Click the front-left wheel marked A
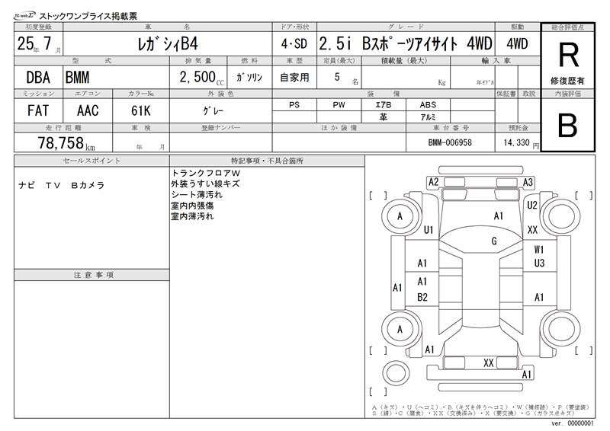The image size is (610, 431). (400, 216)
